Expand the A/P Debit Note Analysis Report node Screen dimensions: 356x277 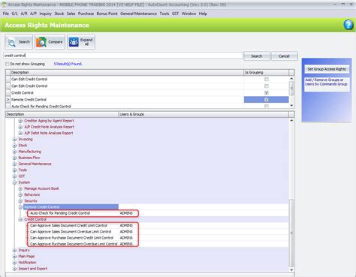coord(20,133)
